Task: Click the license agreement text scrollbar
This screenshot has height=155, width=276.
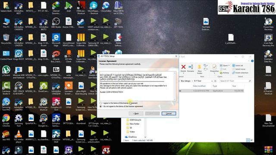Action: [x=174, y=86]
